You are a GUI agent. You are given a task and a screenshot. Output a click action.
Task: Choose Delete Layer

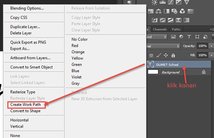point(21,33)
